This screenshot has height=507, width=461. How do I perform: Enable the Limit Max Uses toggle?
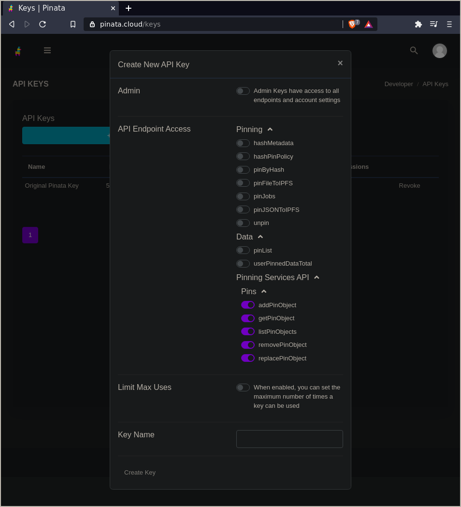pos(243,388)
